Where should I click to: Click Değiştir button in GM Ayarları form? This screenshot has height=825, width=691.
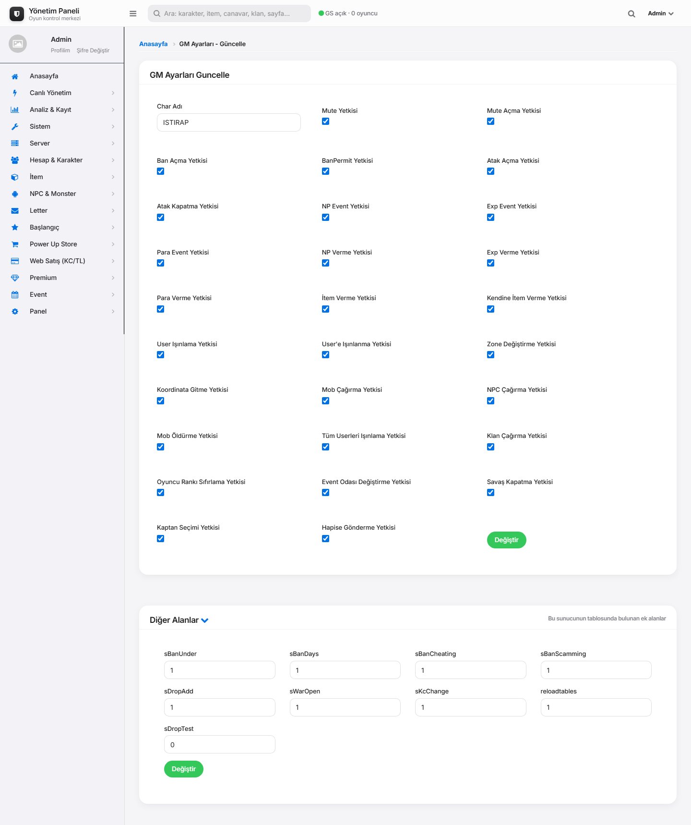507,540
